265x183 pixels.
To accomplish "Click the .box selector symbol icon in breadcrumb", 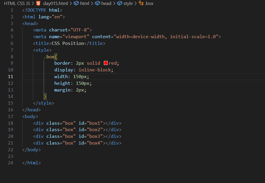I will tap(141, 3).
